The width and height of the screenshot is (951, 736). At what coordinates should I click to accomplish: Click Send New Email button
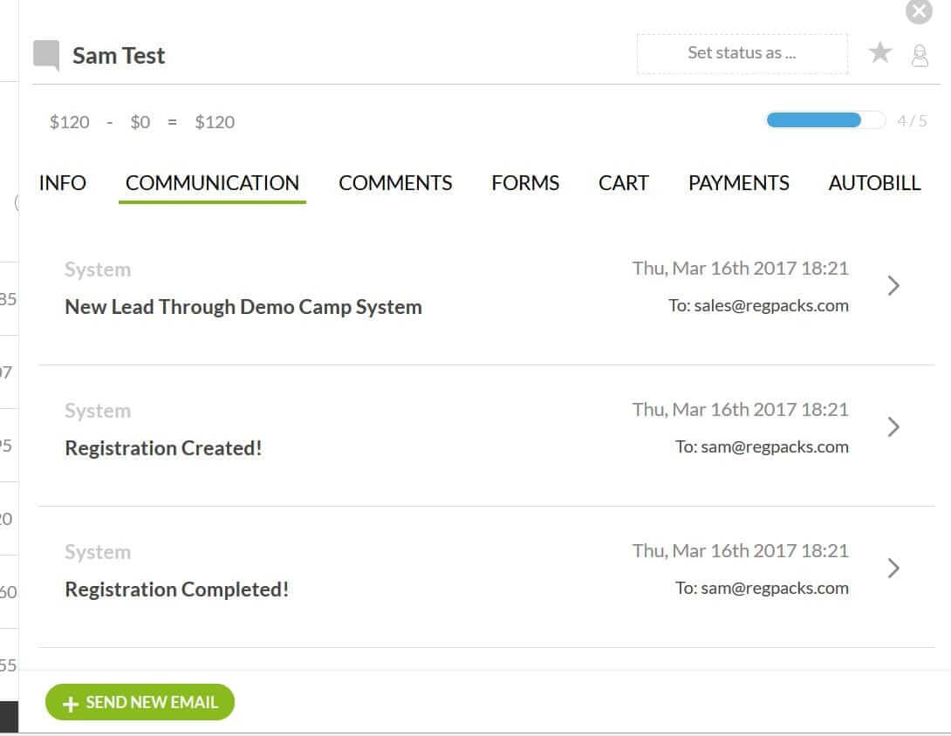click(151, 702)
